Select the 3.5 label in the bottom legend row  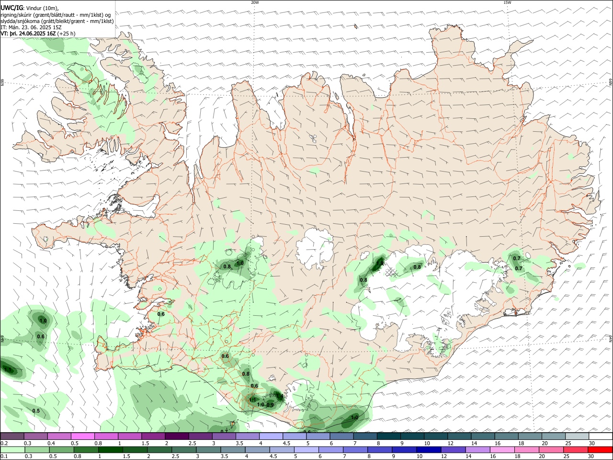[224, 457]
